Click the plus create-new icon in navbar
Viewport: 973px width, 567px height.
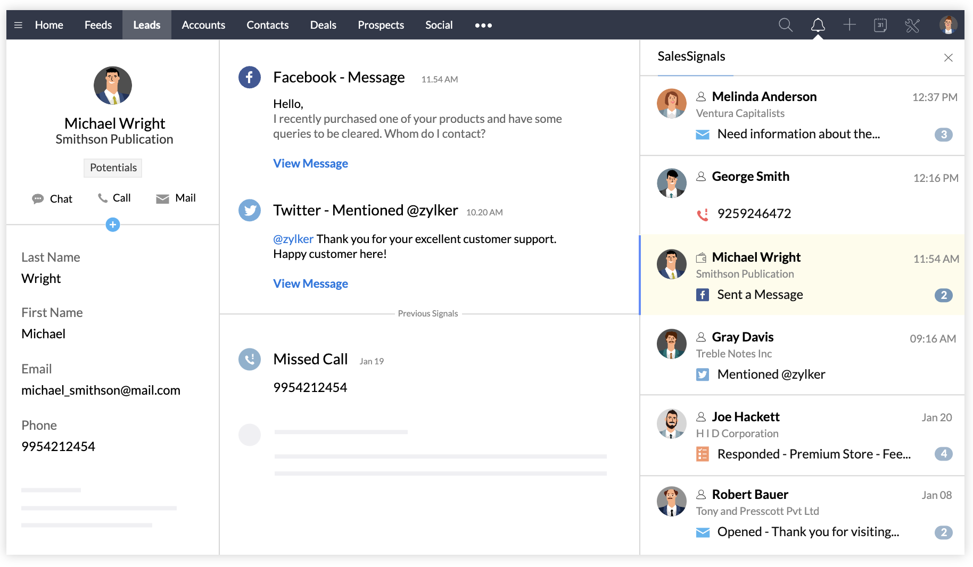click(x=850, y=24)
